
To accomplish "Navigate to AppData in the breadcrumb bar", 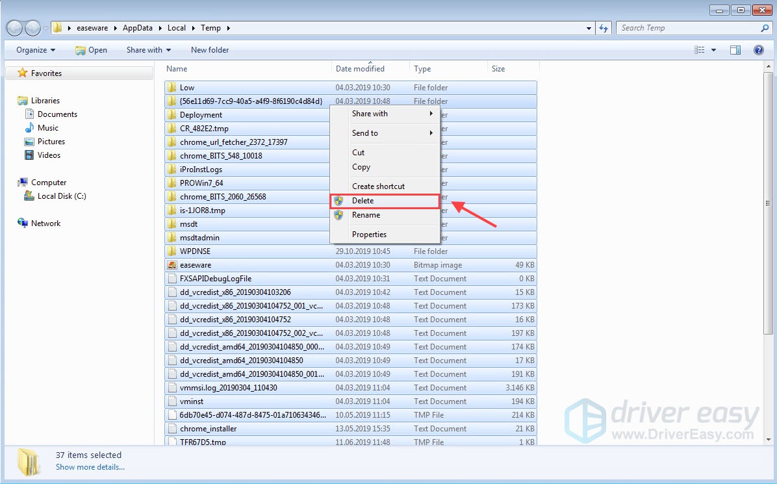I will (137, 28).
